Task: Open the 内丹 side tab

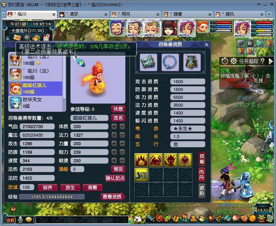Action: point(202,174)
